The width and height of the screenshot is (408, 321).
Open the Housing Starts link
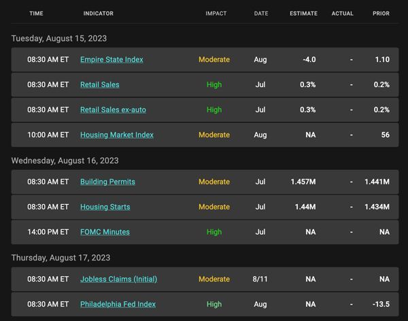(x=105, y=207)
